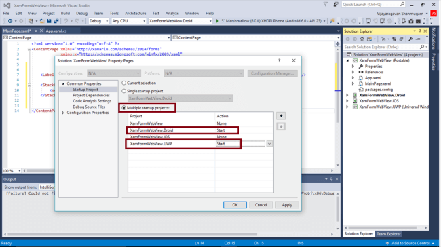
Task: Select the Current selection radio button
Action: (123, 83)
